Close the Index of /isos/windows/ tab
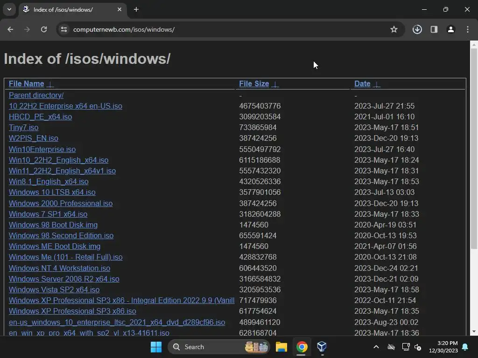The height and width of the screenshot is (358, 478). (119, 9)
